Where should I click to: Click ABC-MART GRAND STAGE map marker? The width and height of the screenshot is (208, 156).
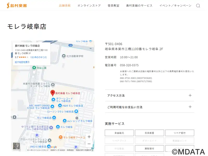pos(53,106)
